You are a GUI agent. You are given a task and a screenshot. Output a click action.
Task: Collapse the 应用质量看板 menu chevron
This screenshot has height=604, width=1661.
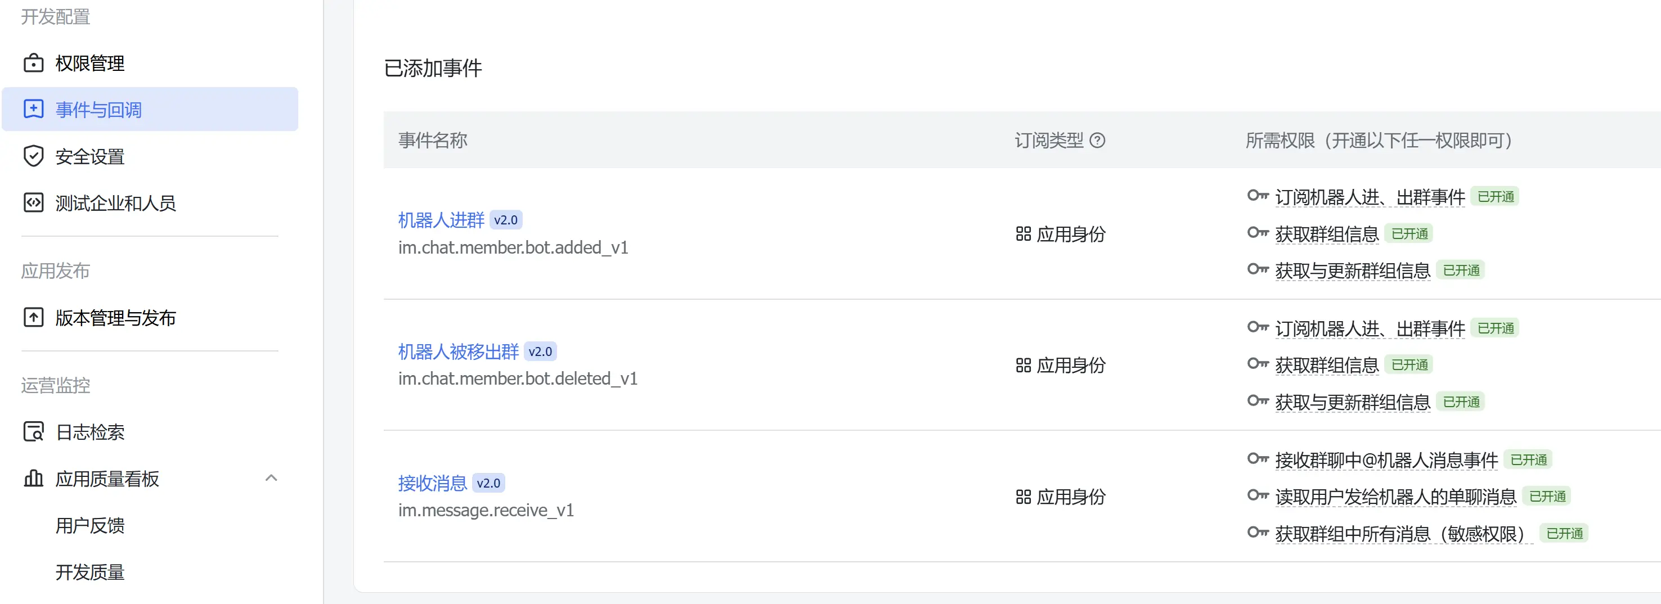tap(271, 478)
